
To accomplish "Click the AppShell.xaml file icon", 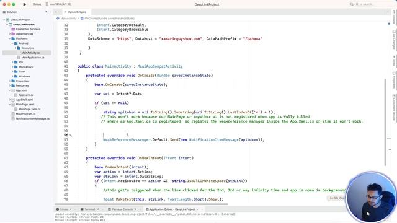I will point(13,100).
